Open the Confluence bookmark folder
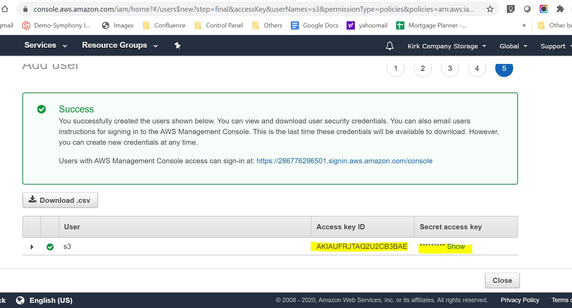Screen dimensions: 572x308 tap(164, 25)
